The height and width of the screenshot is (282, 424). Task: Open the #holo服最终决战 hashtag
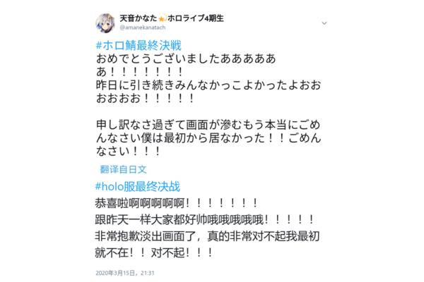tap(138, 186)
